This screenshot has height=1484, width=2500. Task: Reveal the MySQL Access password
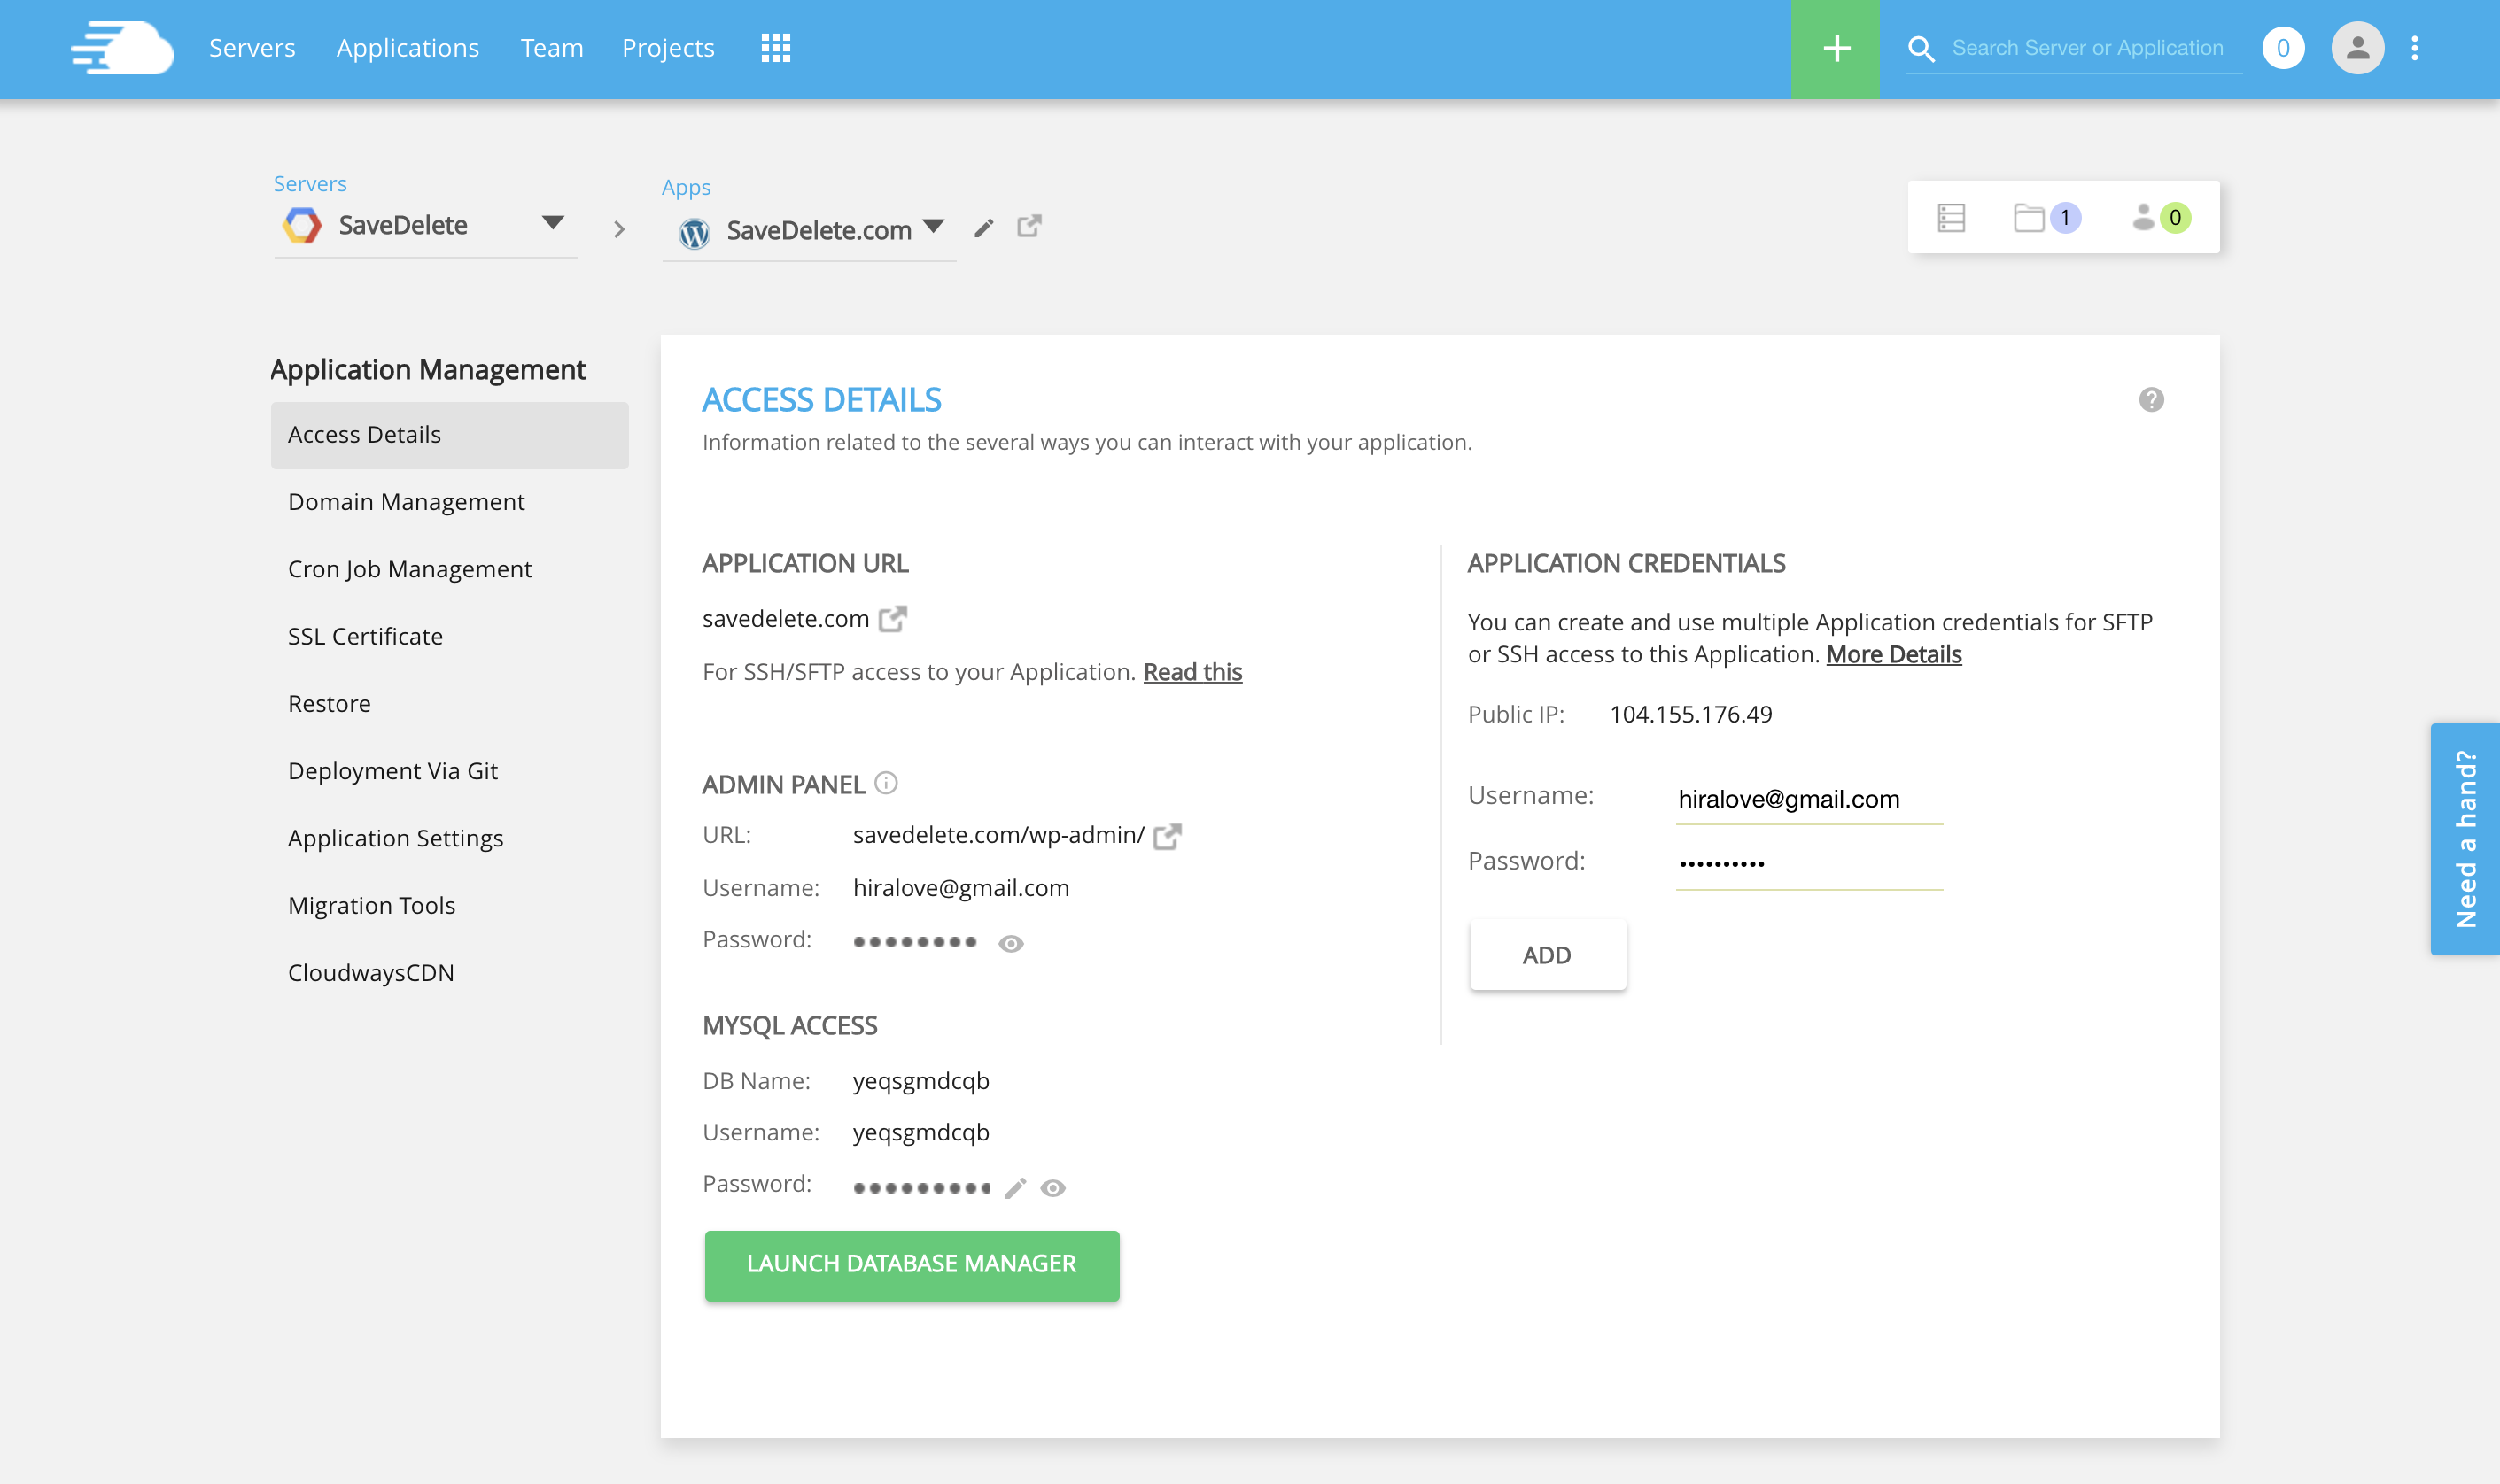point(1052,1188)
